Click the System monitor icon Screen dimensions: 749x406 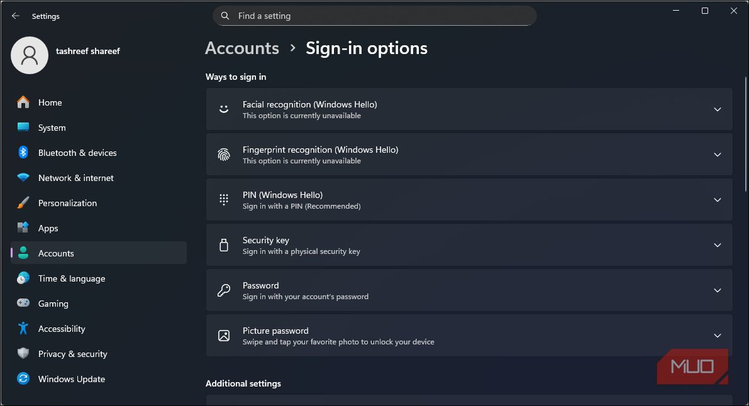click(23, 127)
